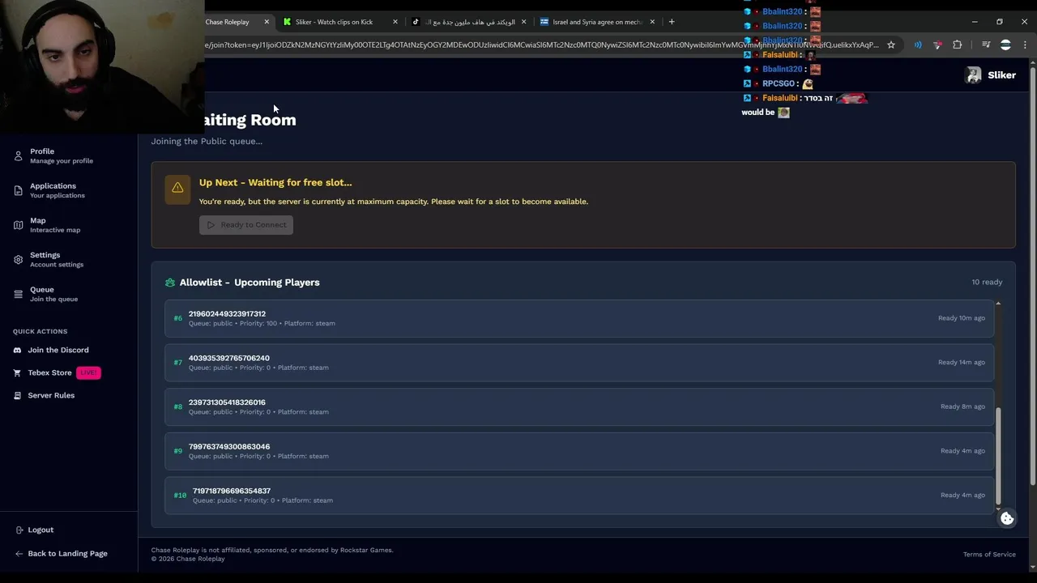Click the blue sound wave extension icon

tap(918, 45)
